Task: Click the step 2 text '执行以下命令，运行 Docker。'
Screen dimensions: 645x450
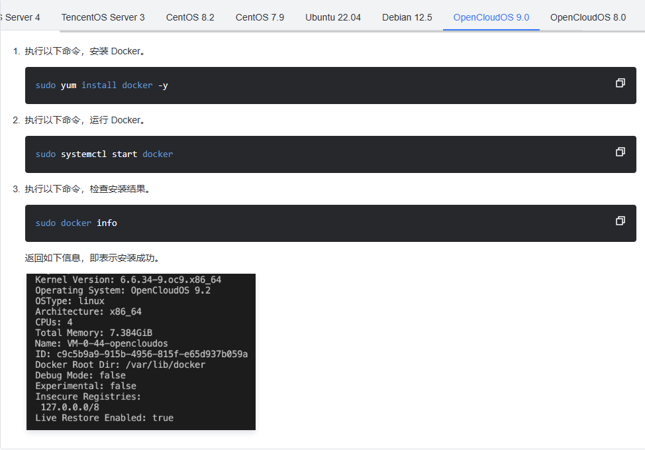Action: coord(85,120)
